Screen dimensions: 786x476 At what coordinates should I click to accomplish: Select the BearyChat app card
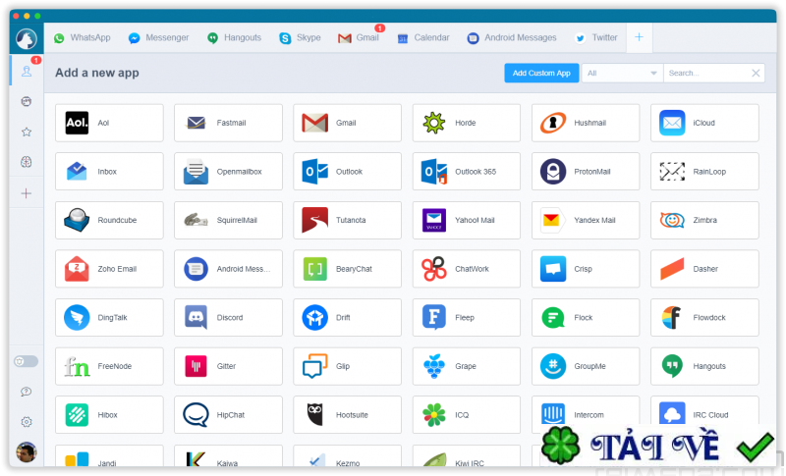[348, 269]
